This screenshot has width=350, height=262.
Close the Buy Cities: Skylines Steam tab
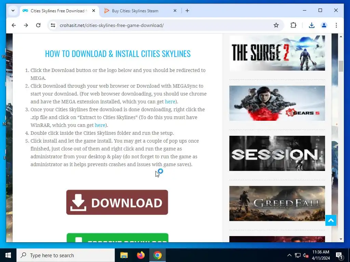(175, 11)
